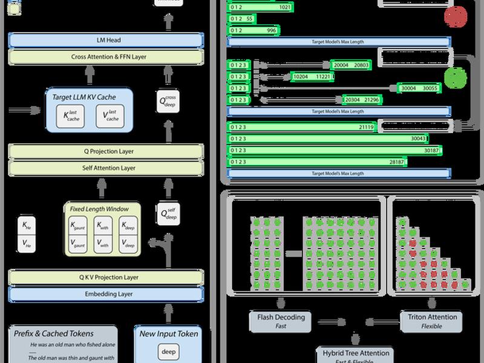
Task: Click the Target LLM KV Cache title
Action: tap(84, 97)
